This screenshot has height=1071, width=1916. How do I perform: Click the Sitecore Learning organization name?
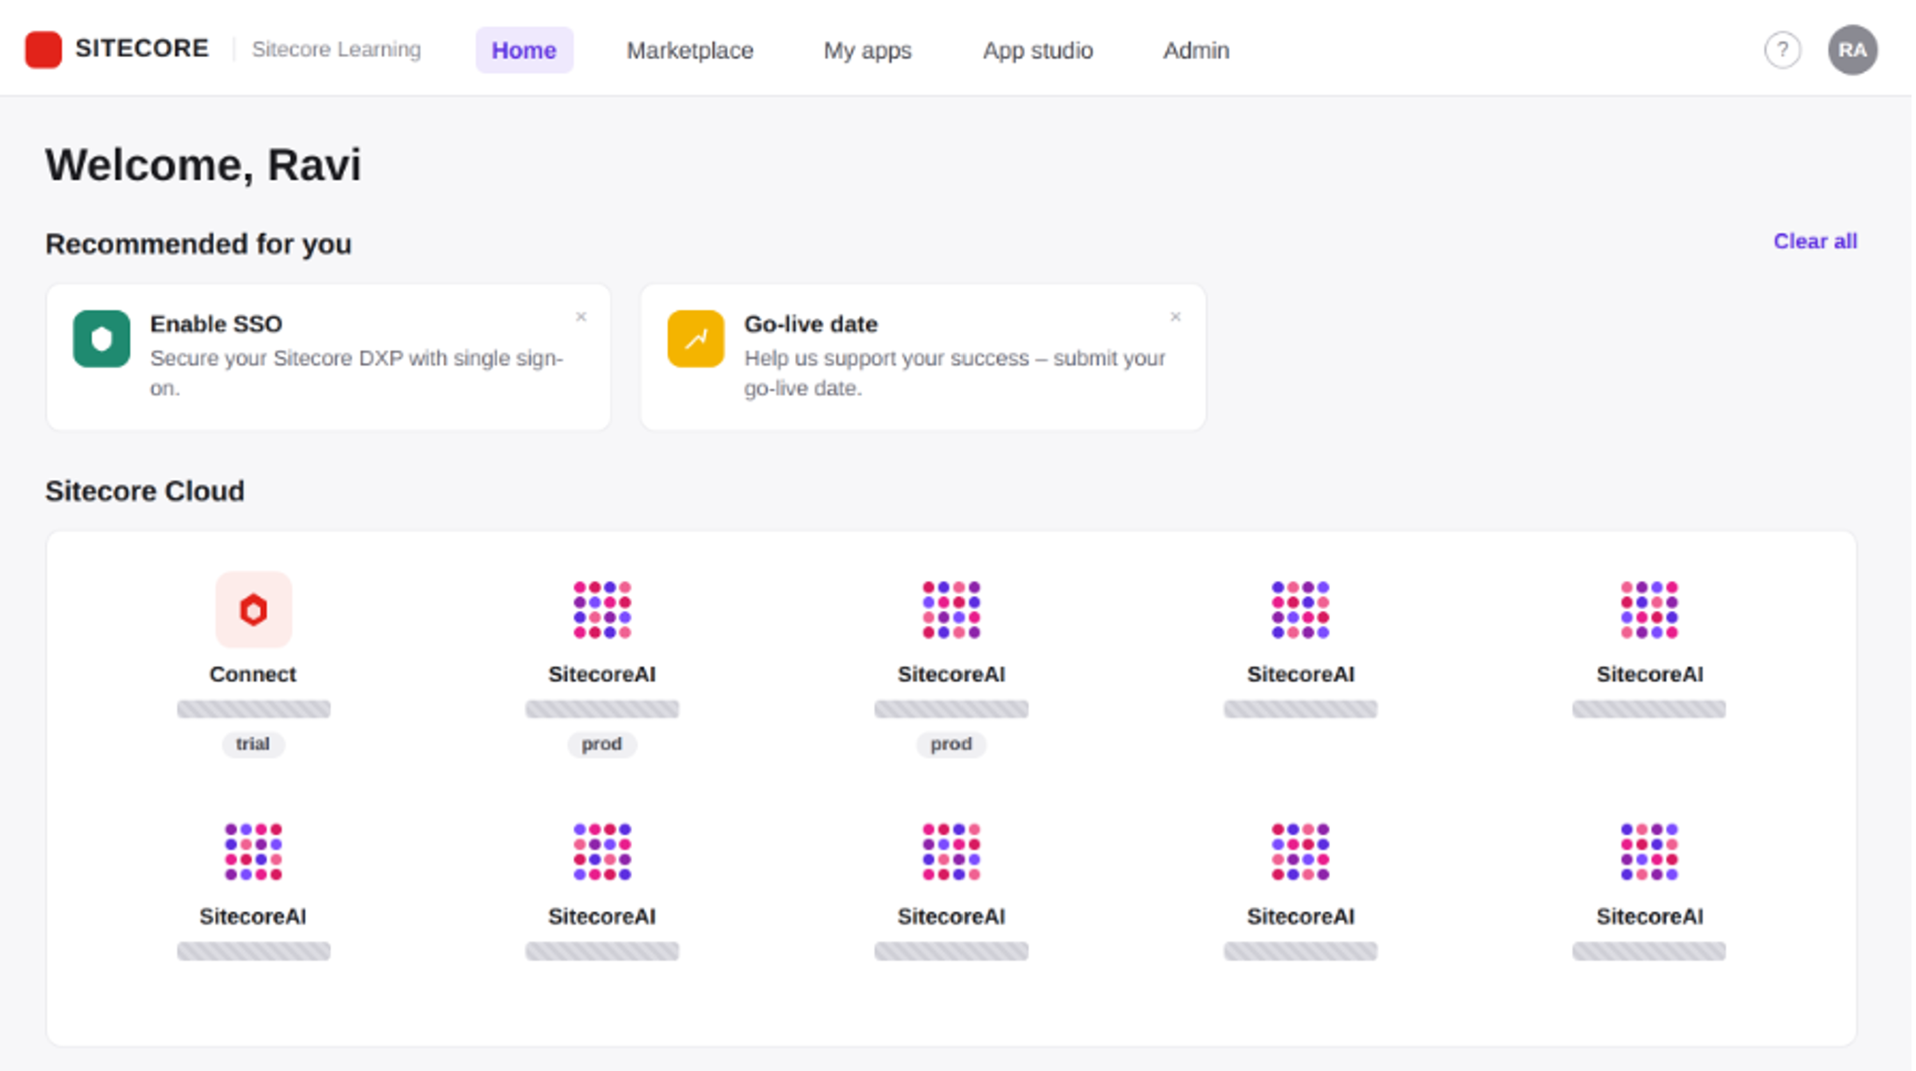[x=337, y=50]
